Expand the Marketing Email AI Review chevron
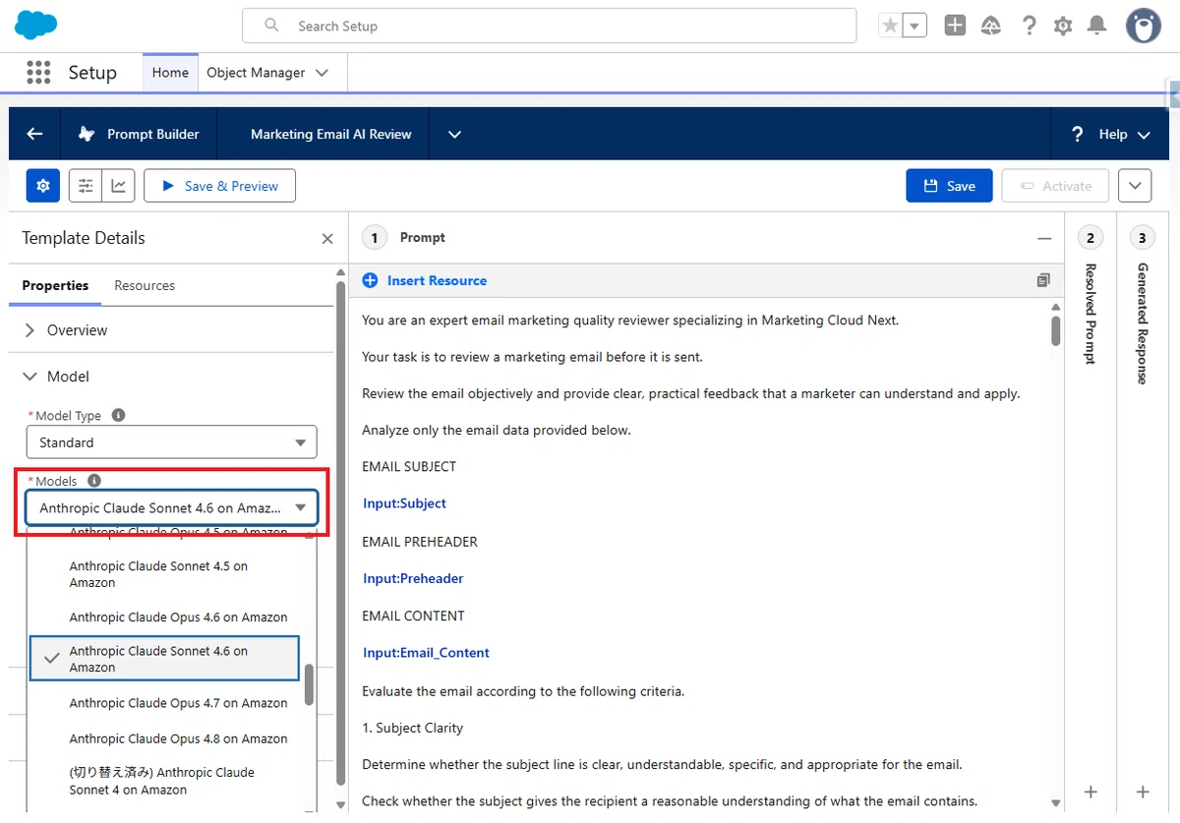This screenshot has width=1180, height=823. (x=454, y=134)
